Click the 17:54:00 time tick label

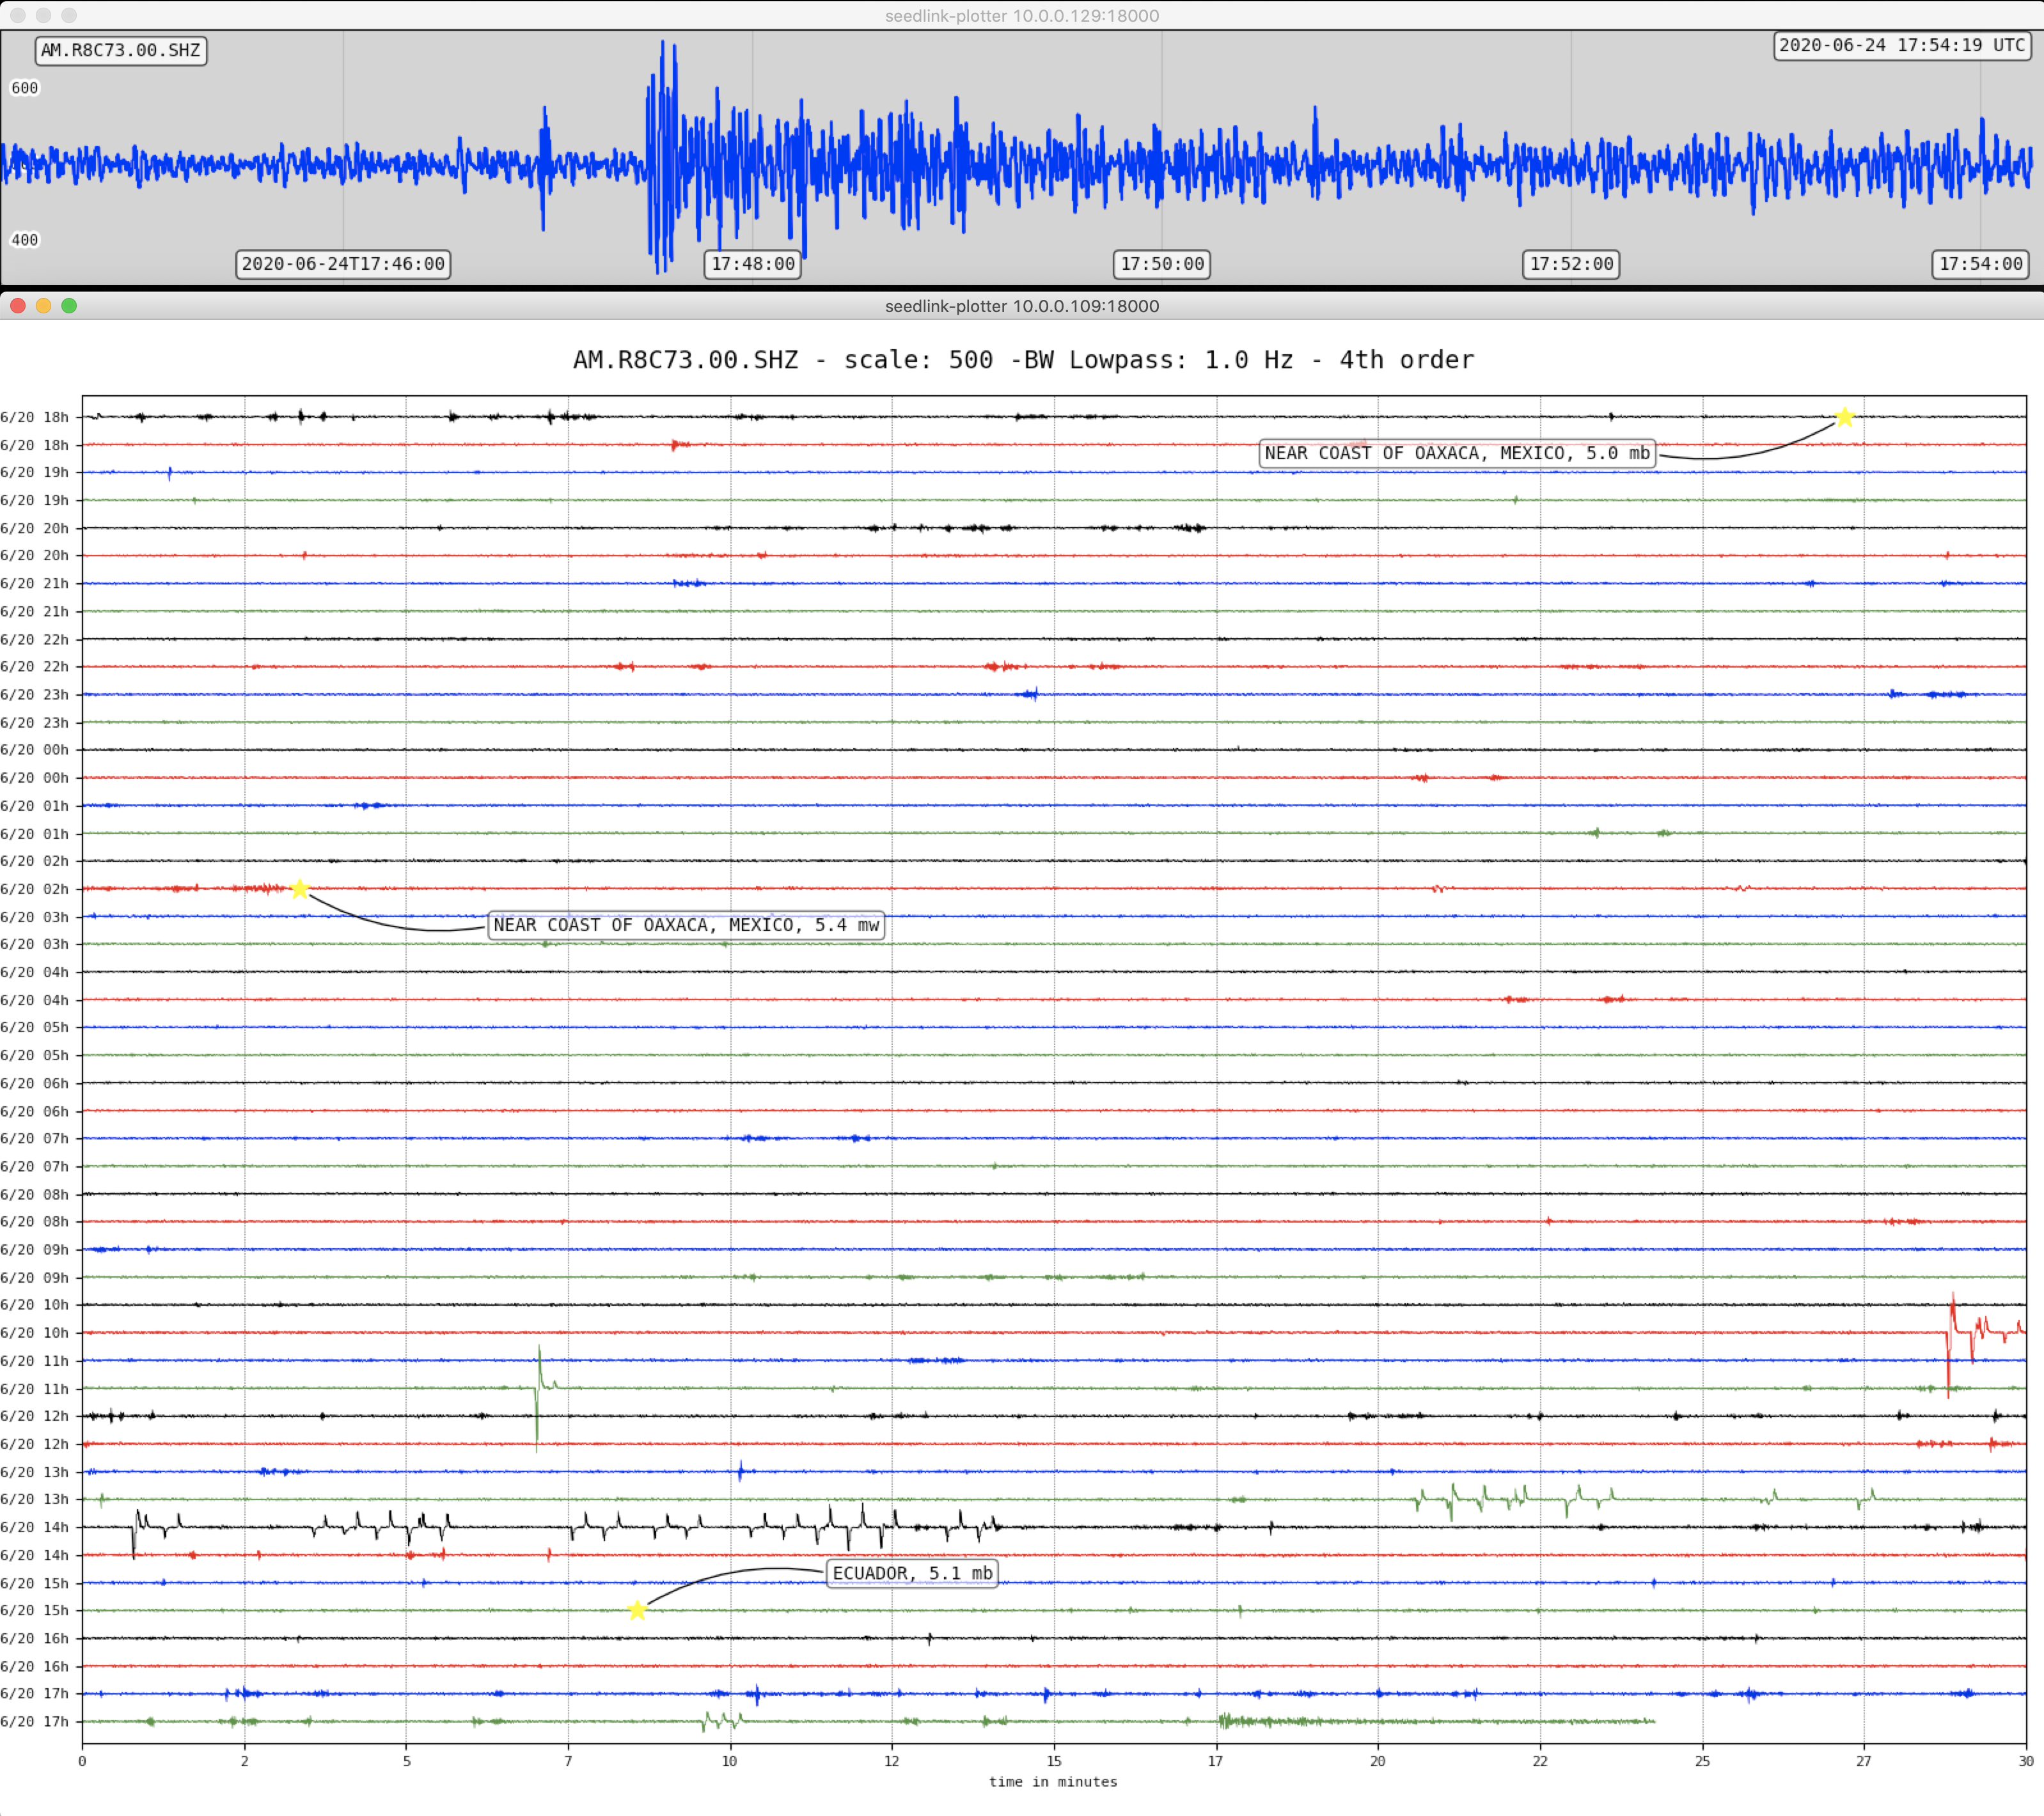[1981, 264]
